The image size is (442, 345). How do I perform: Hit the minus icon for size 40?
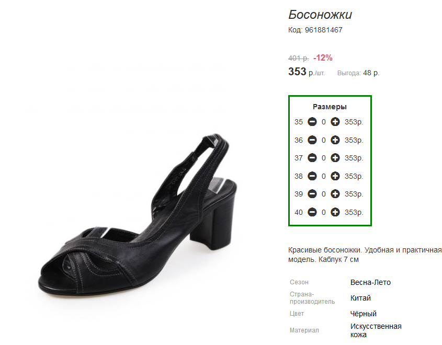point(312,212)
